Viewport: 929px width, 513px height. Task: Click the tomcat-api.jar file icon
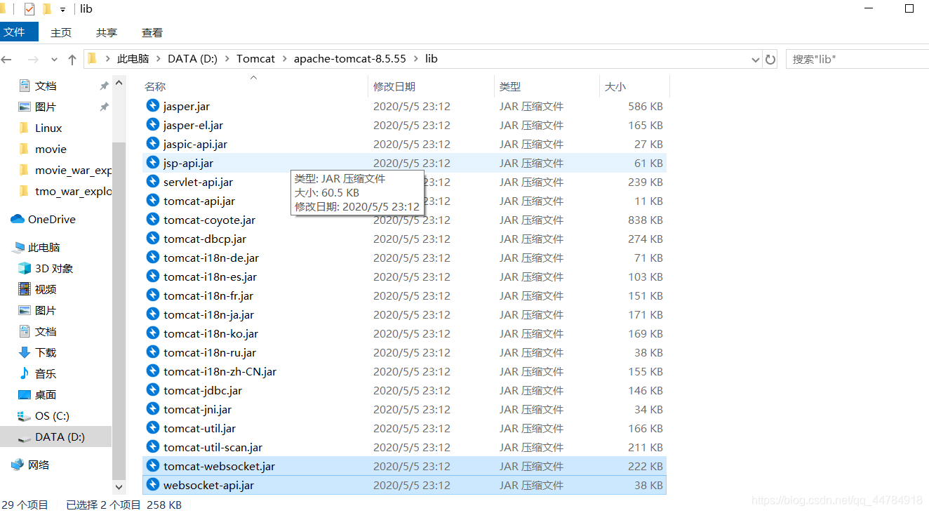pos(153,201)
